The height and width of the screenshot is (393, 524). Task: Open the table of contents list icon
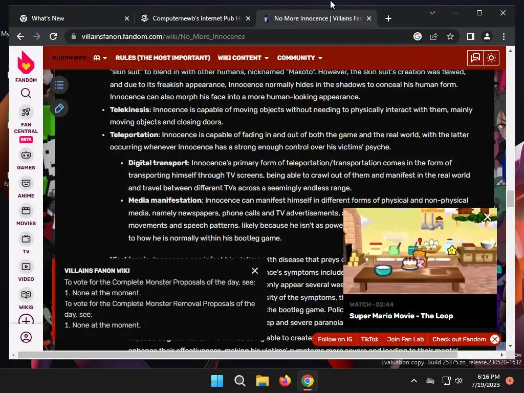point(59,85)
